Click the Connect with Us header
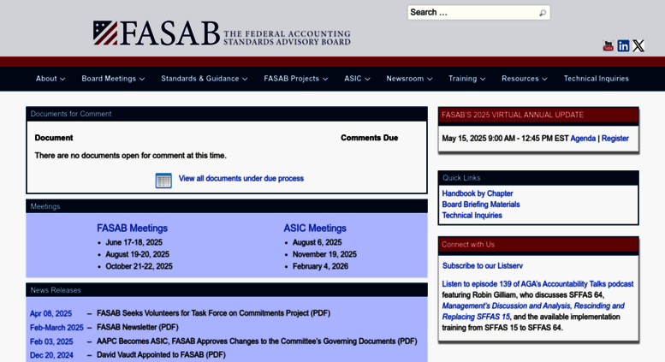Image resolution: width=665 pixels, height=362 pixels. tap(538, 245)
